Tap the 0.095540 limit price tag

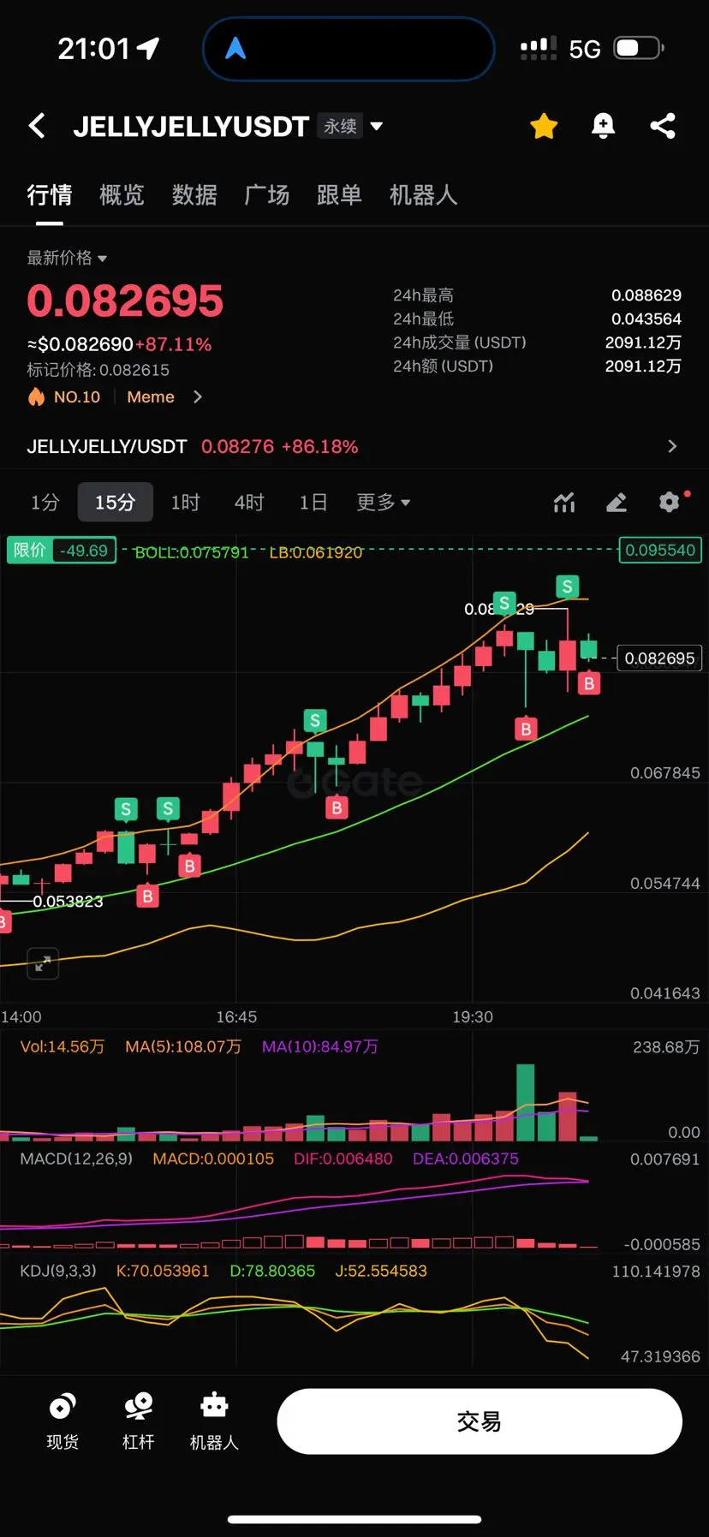pyautogui.click(x=660, y=550)
